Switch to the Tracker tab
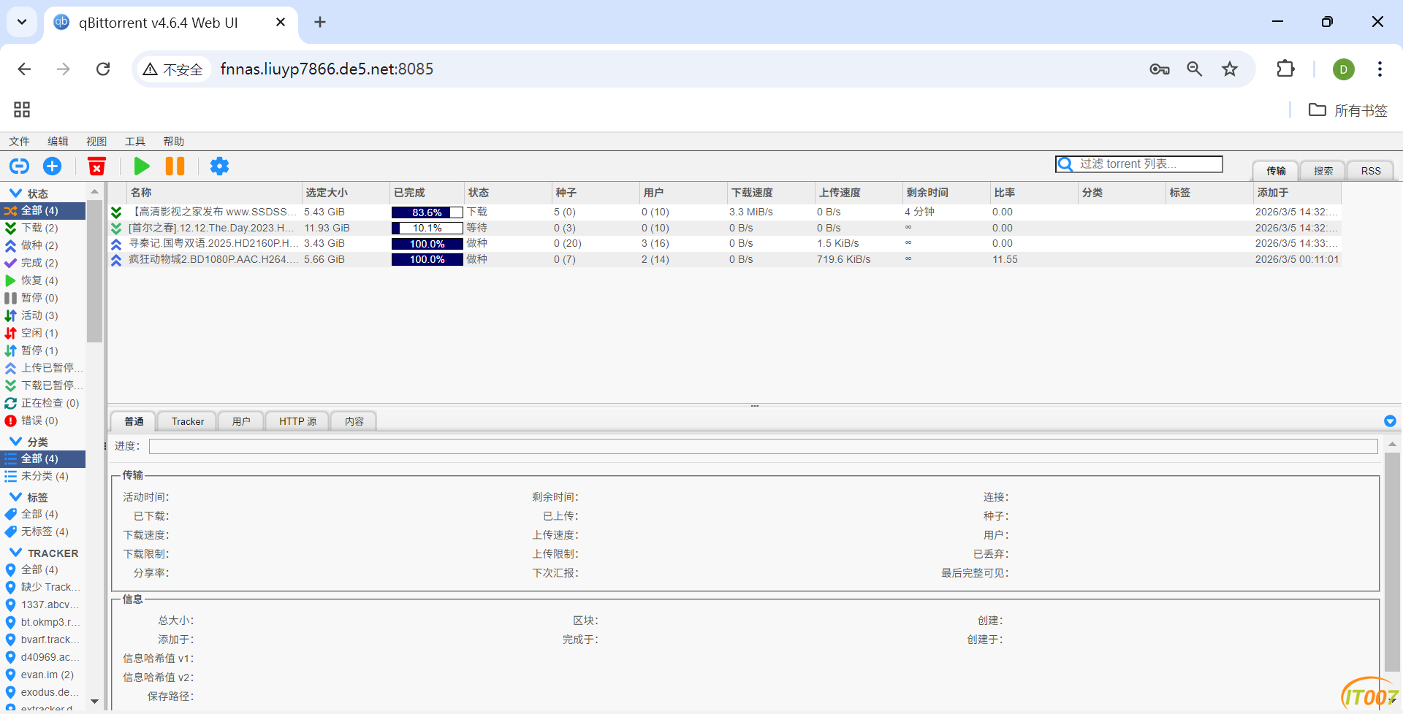The height and width of the screenshot is (714, 1403). (x=188, y=421)
